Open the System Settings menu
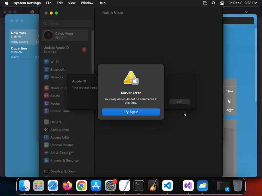262x196 pixels. pyautogui.click(x=27, y=3)
